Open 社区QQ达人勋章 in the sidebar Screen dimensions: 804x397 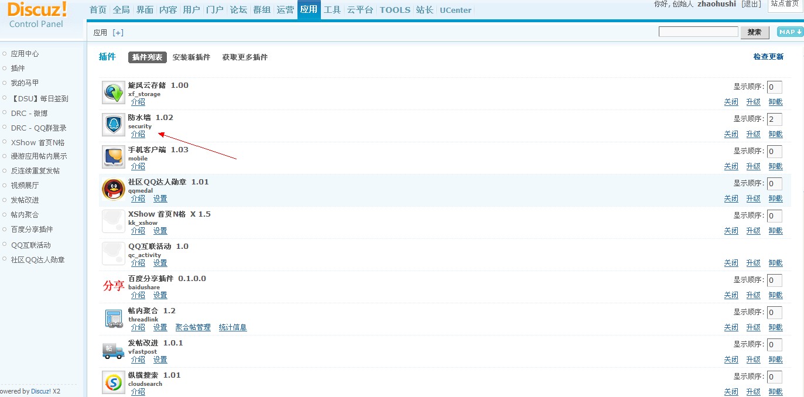pos(38,260)
